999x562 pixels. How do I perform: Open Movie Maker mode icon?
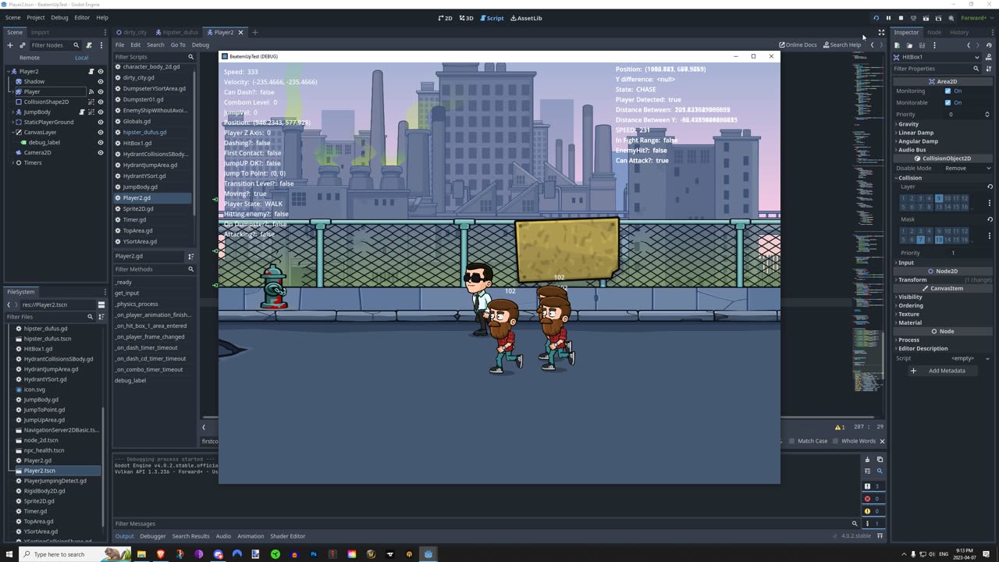click(x=951, y=18)
